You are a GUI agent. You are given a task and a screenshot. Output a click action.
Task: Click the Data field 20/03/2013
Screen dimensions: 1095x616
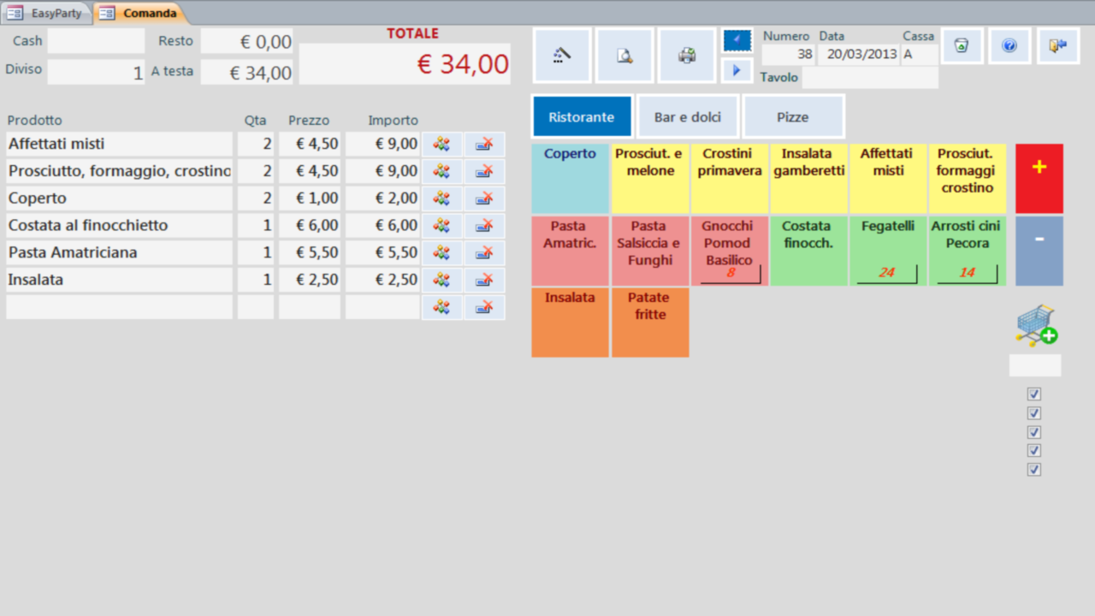(859, 55)
